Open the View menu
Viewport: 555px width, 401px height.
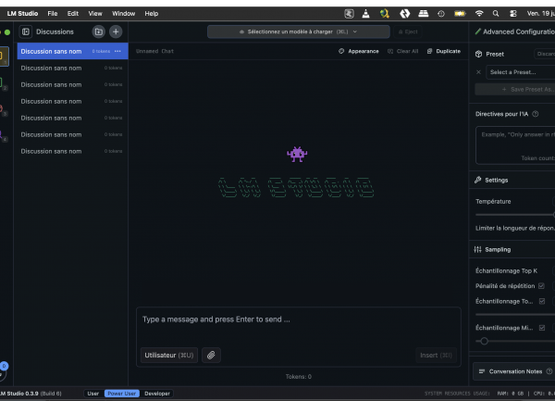tap(95, 14)
